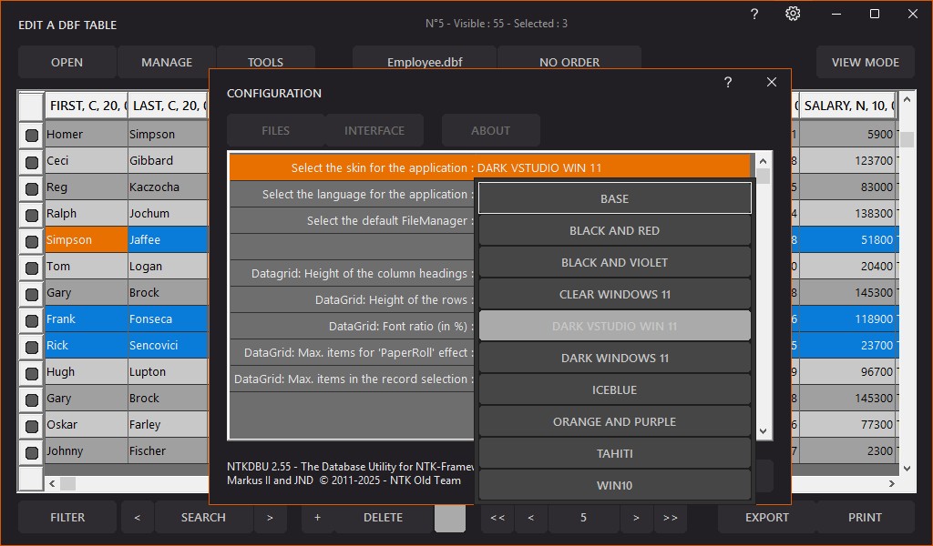The width and height of the screenshot is (933, 546).
Task: Jump to the last record with >>
Action: coord(670,518)
